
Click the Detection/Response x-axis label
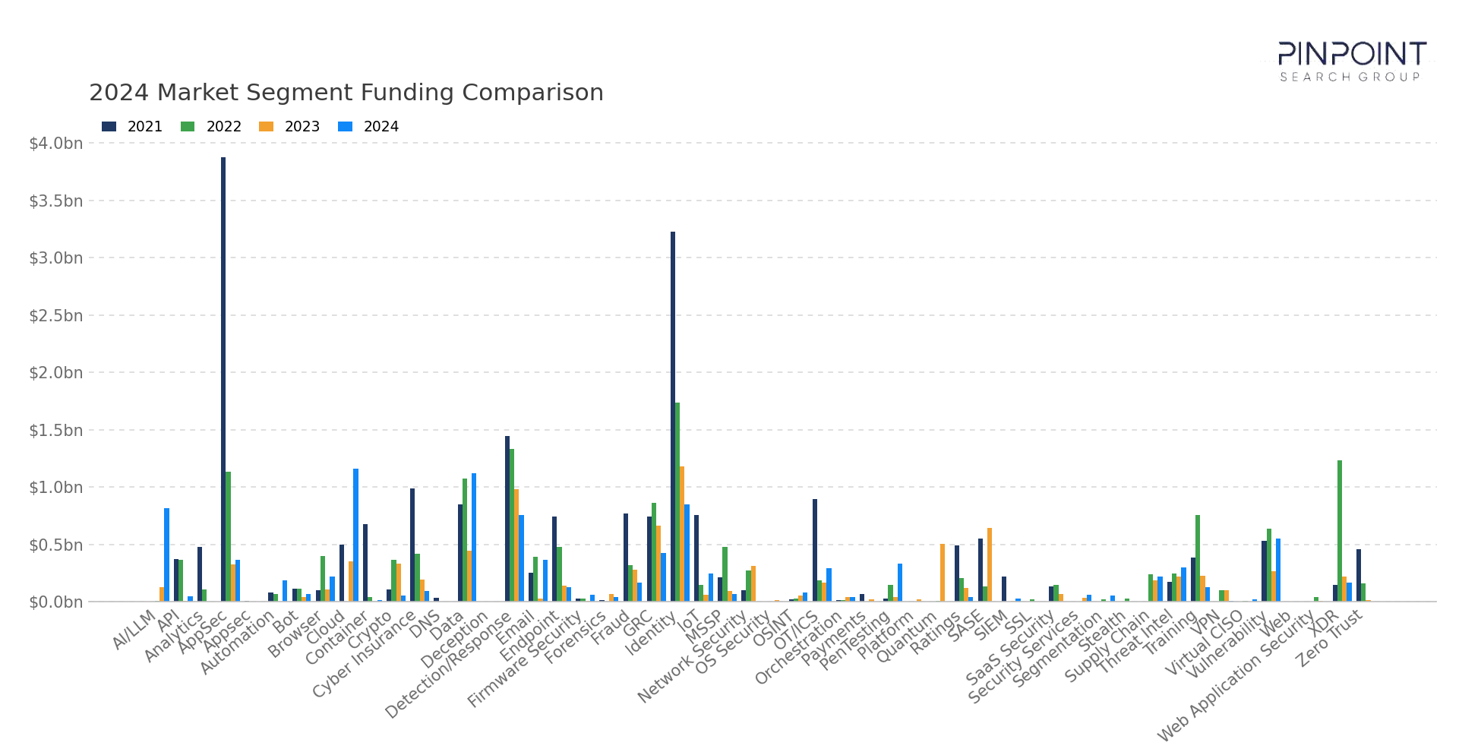click(448, 664)
